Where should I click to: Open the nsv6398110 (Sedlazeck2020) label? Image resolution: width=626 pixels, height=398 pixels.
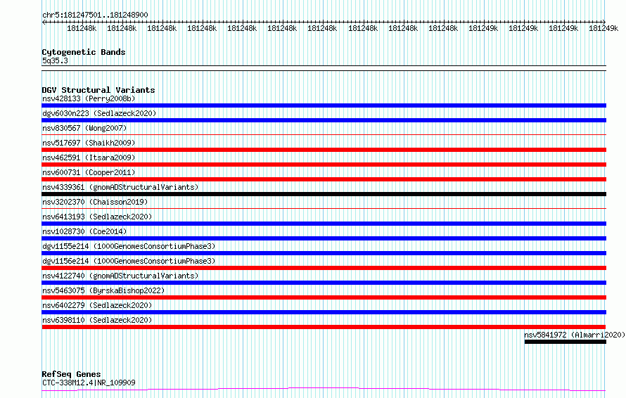coord(97,320)
